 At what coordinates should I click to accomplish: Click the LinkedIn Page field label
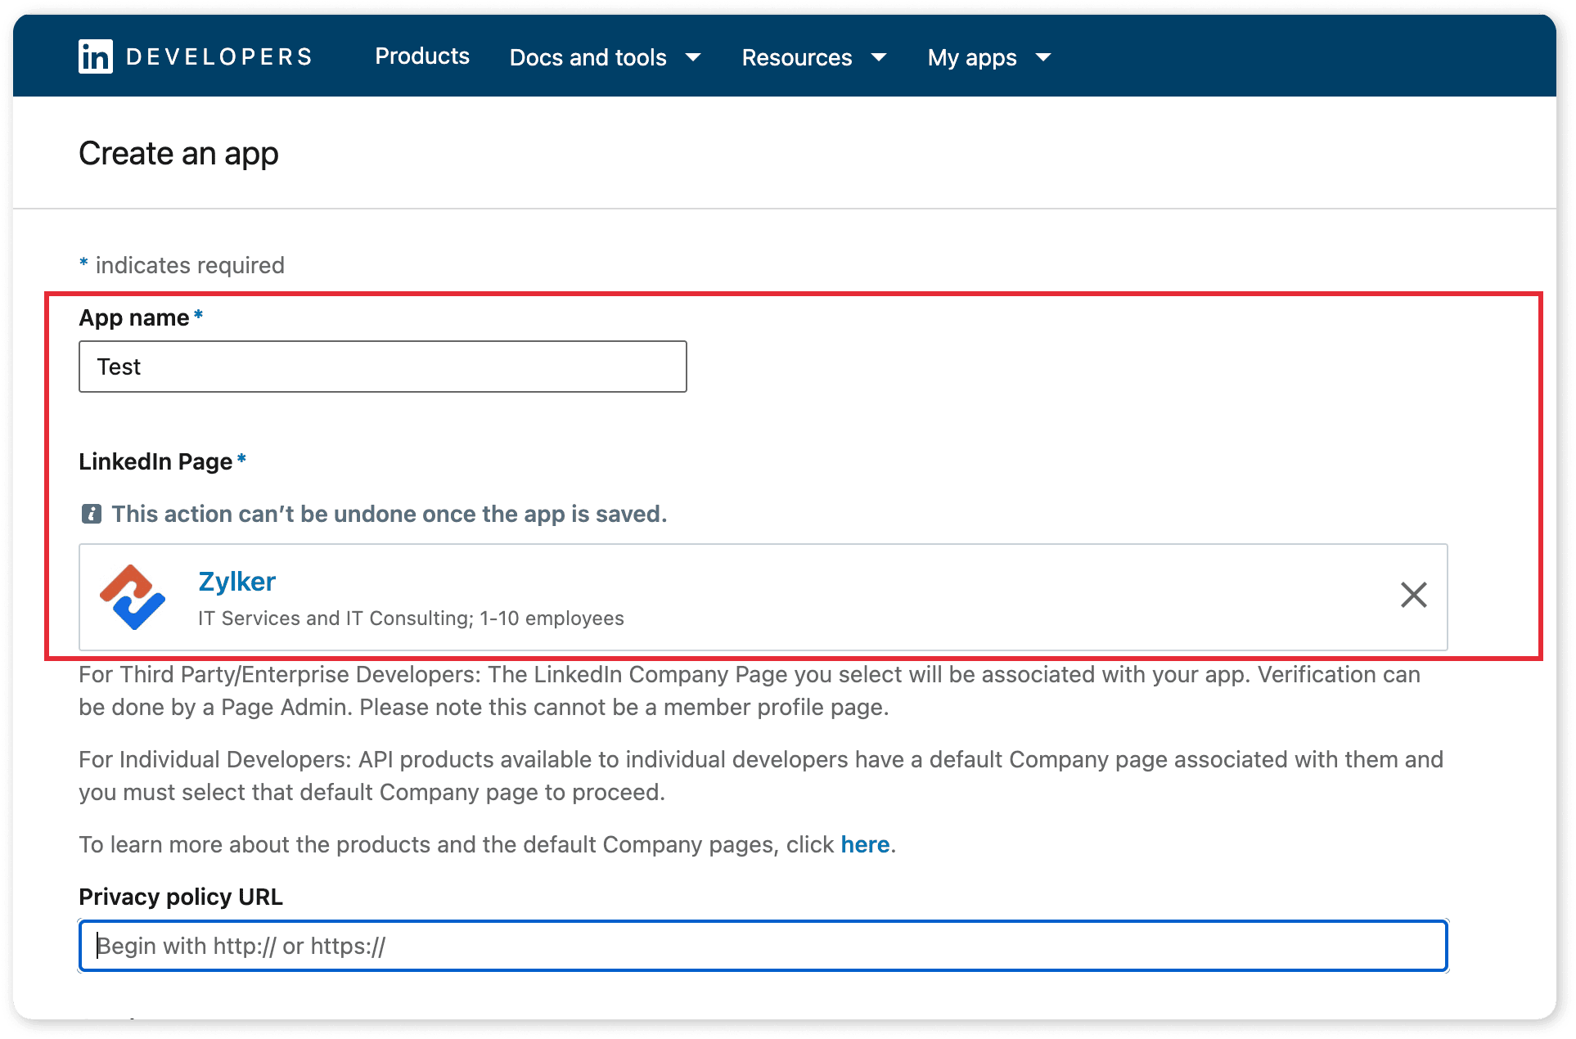pos(155,461)
